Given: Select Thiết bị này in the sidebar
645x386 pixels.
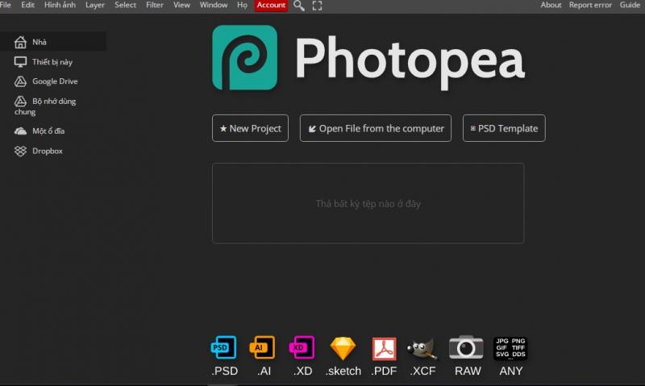Looking at the screenshot, I should (53, 62).
